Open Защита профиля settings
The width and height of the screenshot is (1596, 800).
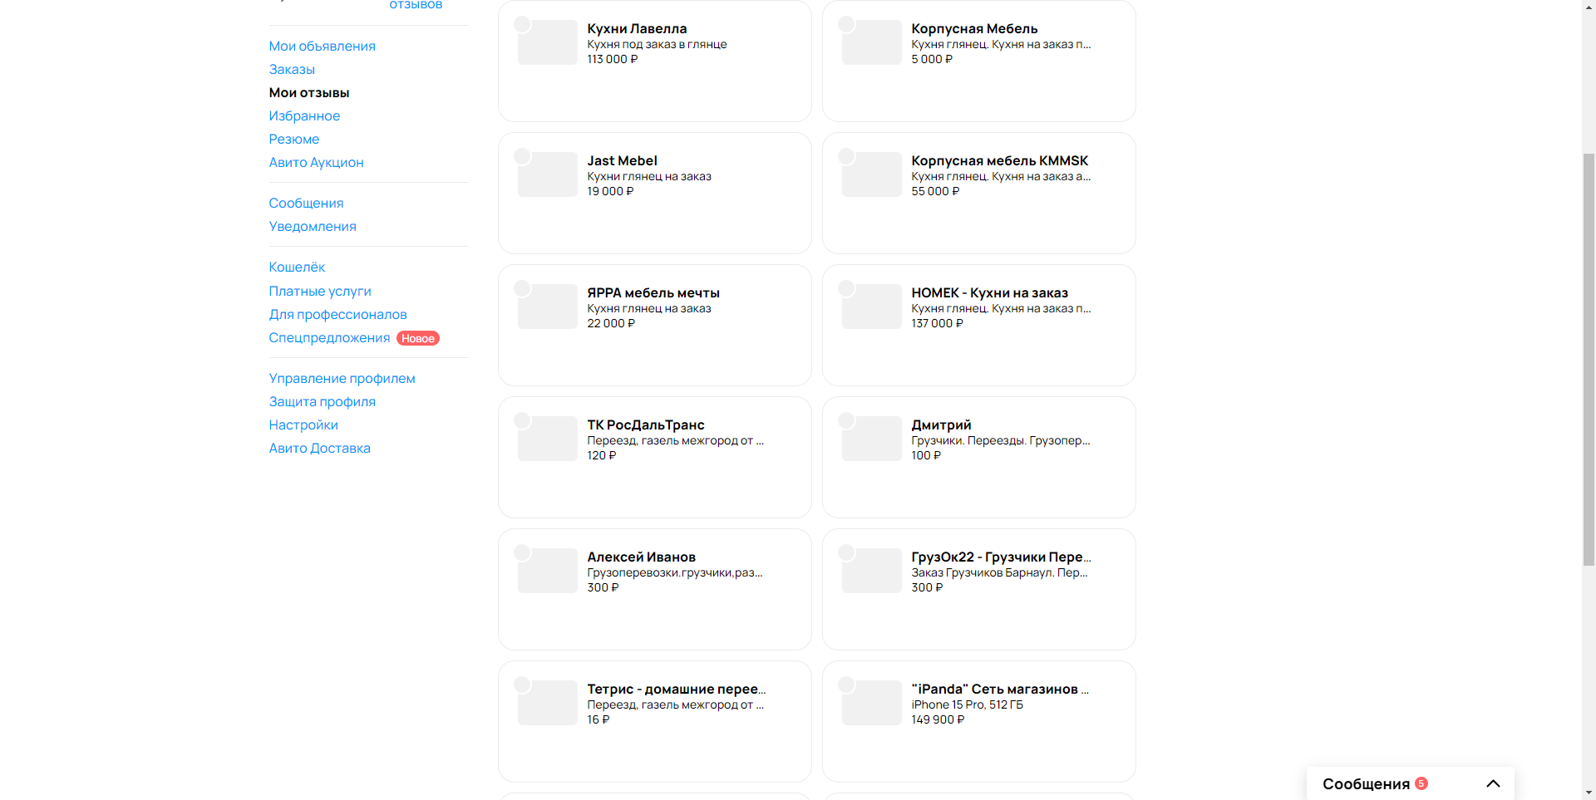point(322,402)
